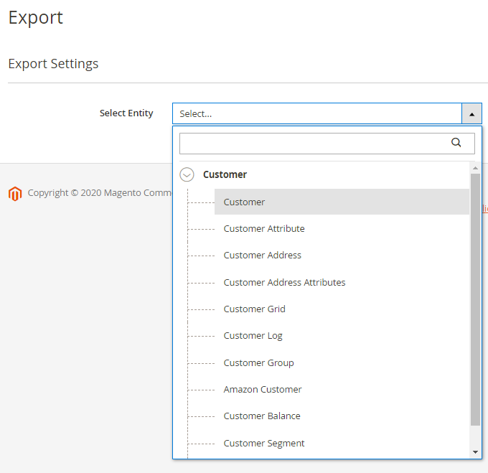Screen dimensions: 488x473
Task: Choose Customer Log in the list
Action: pos(253,336)
